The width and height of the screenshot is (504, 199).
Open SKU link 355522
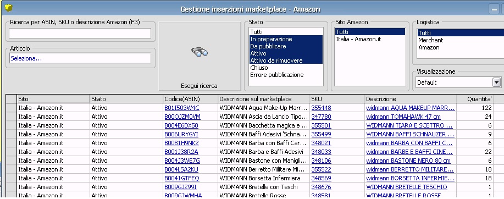(x=321, y=169)
